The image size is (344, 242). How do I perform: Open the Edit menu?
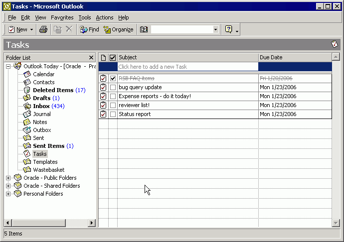point(25,17)
